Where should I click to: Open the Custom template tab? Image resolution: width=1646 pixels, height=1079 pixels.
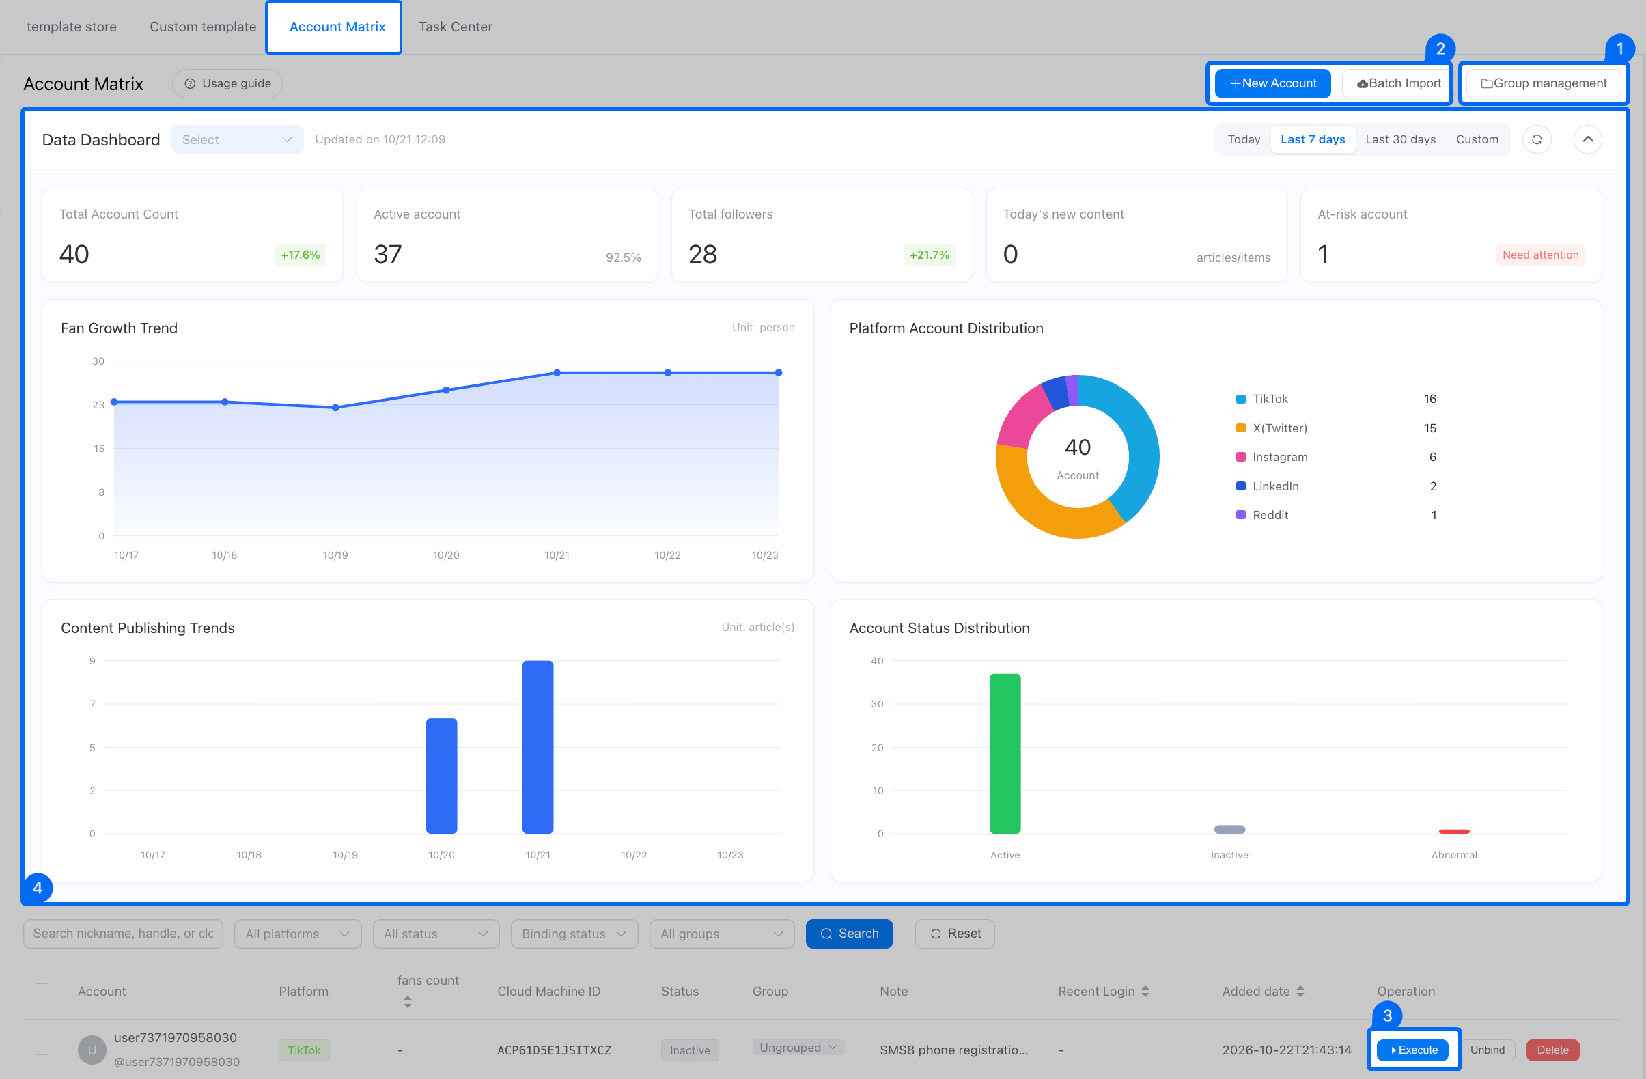coord(203,27)
